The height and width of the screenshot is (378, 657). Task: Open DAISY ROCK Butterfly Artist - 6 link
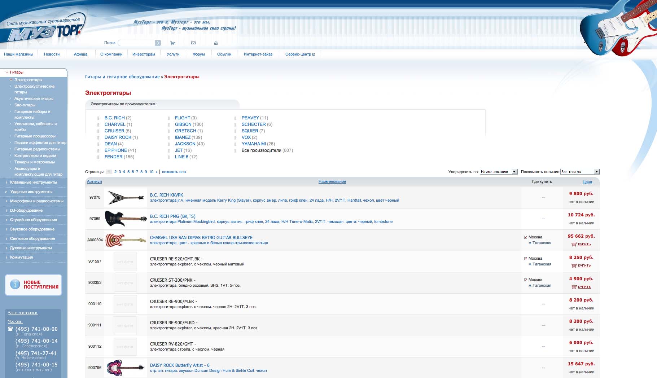click(180, 365)
